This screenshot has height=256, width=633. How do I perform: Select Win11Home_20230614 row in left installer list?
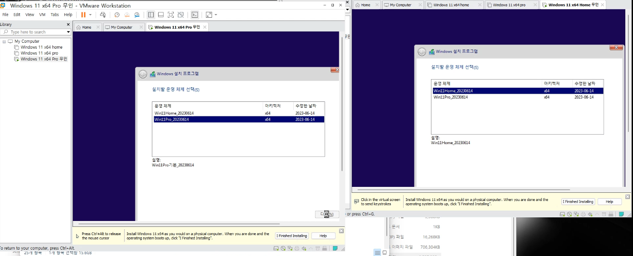(239, 113)
